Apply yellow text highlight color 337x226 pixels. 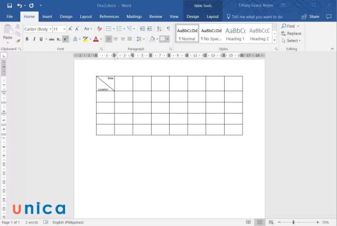85,39
